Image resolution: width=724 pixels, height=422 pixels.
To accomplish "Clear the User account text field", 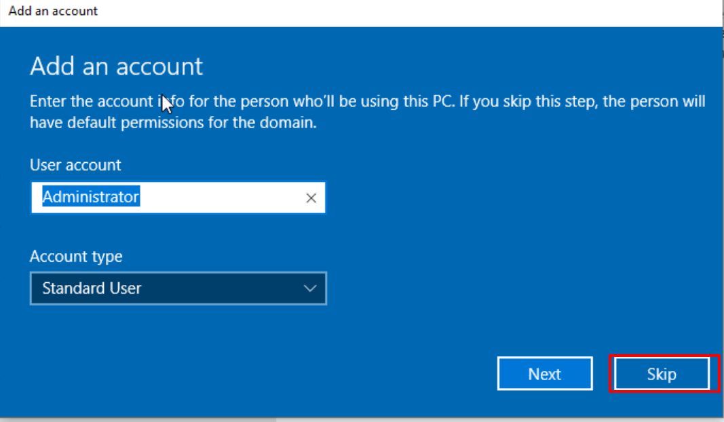I will click(311, 198).
